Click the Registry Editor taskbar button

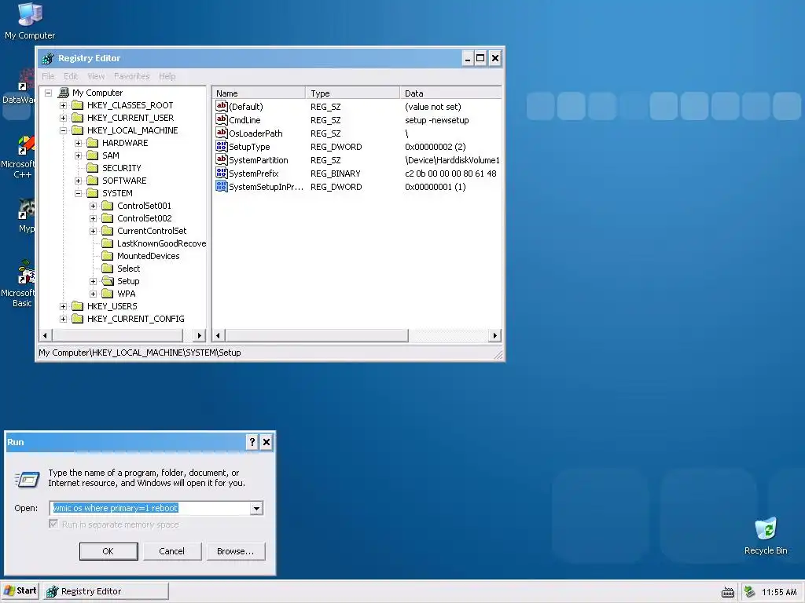coord(106,591)
